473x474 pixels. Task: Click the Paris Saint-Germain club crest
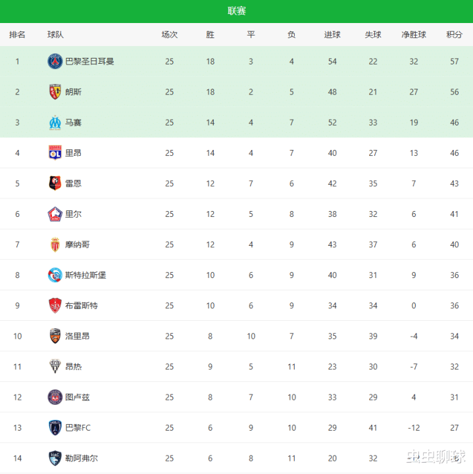point(55,61)
